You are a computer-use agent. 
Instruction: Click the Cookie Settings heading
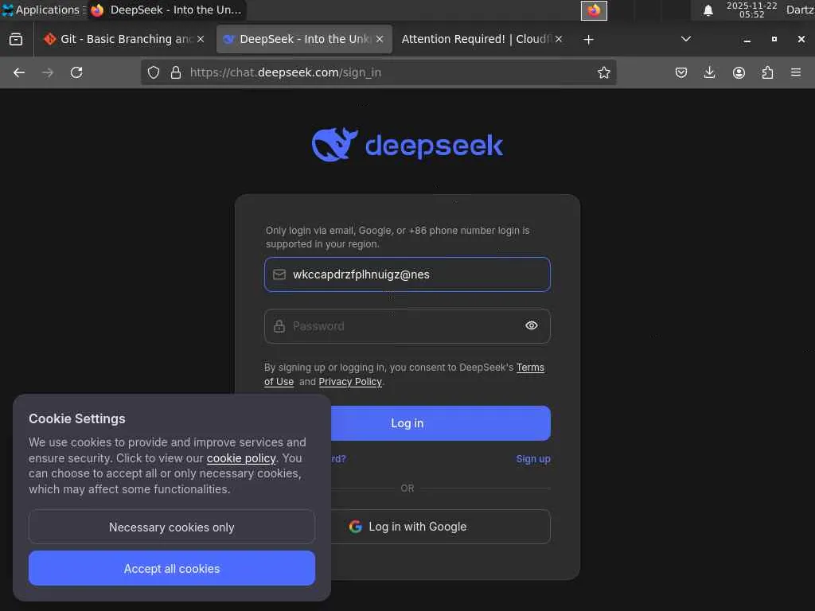pos(77,418)
